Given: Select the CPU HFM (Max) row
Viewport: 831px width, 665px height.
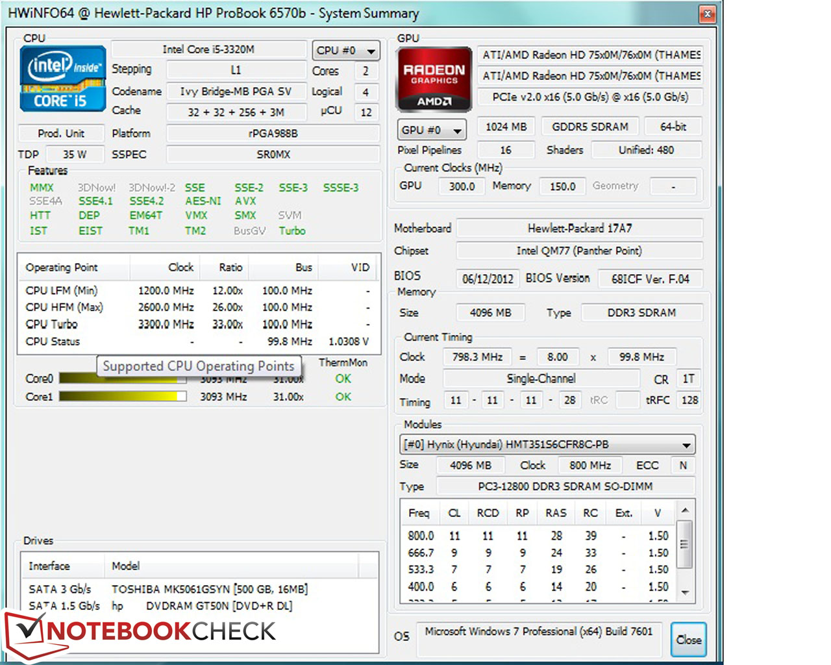Looking at the screenshot, I should pos(199,307).
